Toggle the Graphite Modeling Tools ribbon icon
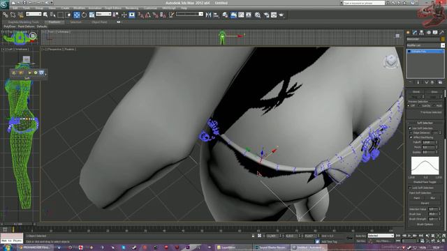 (x=233, y=15)
